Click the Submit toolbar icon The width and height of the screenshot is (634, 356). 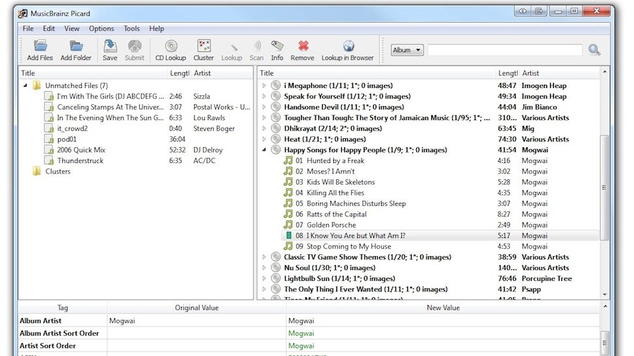135,46
